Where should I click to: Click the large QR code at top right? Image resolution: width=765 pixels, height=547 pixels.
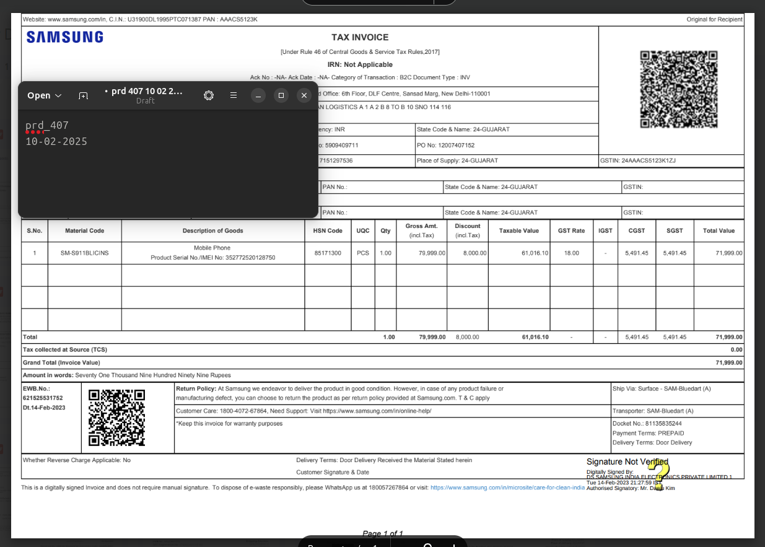678,89
